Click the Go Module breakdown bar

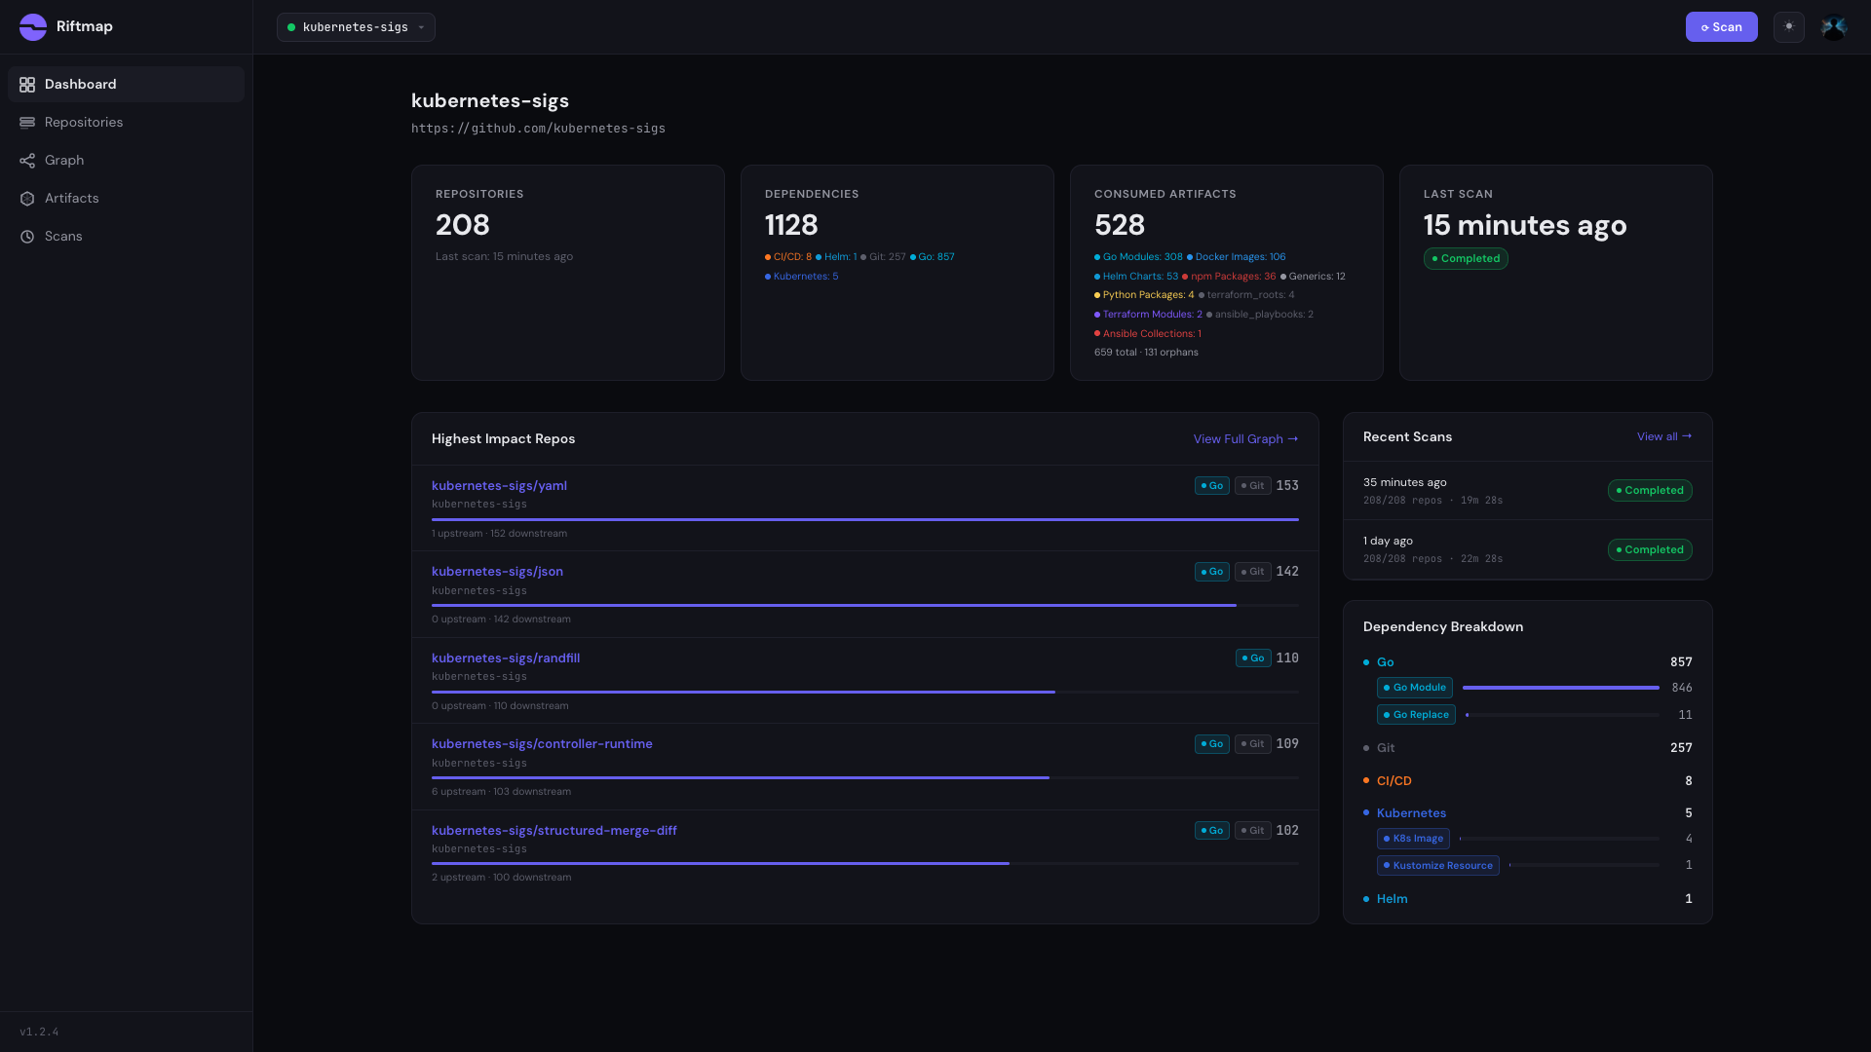coord(1561,688)
